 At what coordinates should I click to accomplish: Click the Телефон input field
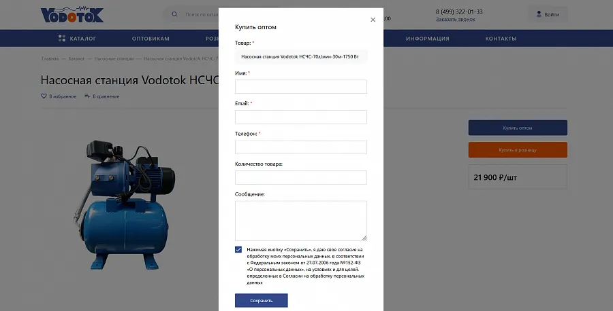point(300,147)
